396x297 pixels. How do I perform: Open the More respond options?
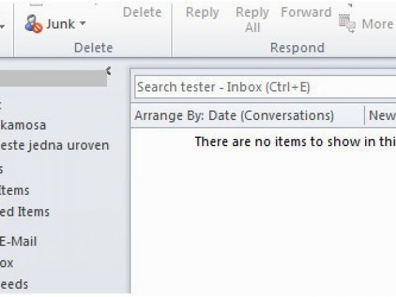click(x=378, y=24)
